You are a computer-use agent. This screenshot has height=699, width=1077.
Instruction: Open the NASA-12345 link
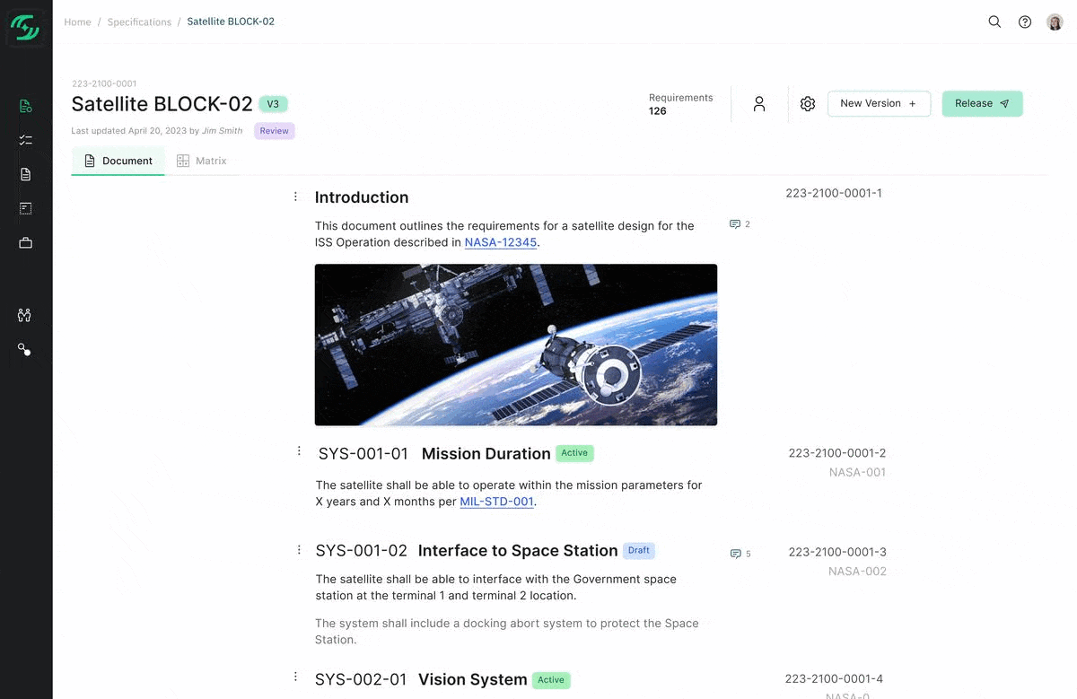501,242
